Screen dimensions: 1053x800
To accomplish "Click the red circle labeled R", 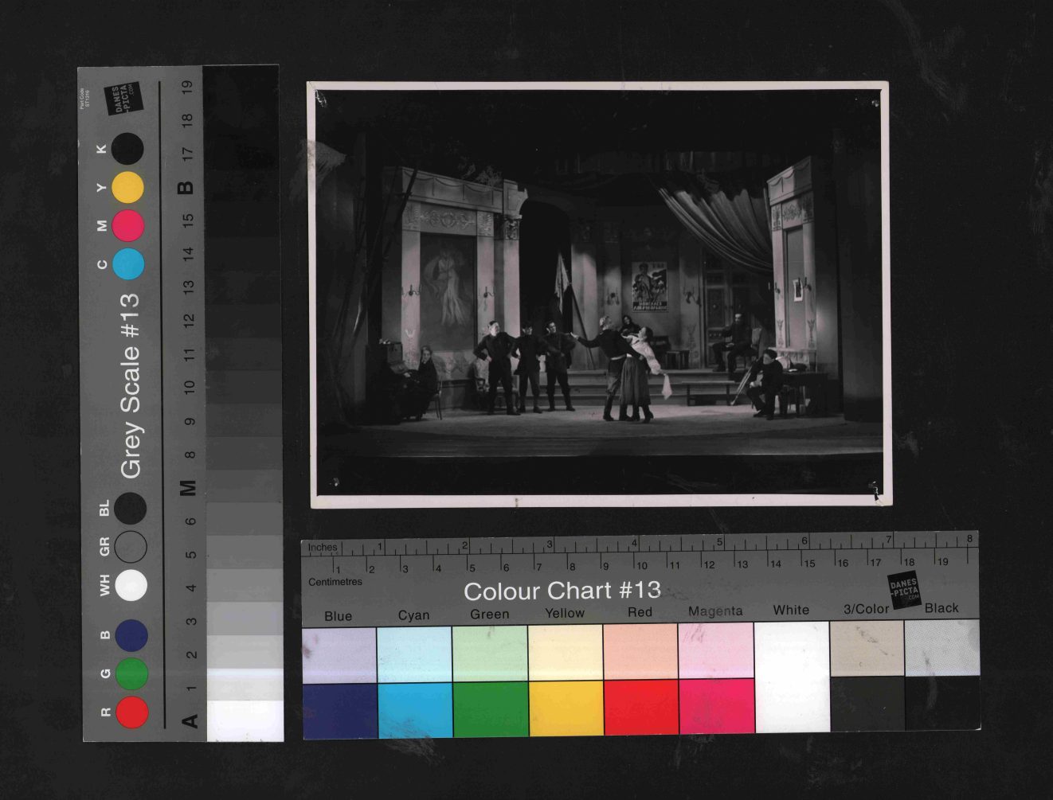I will click(132, 712).
